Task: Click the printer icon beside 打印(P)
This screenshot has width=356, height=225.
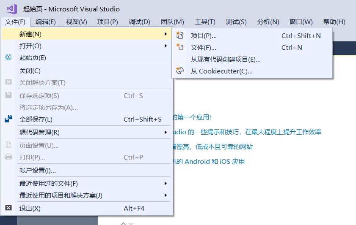Action: 8,157
